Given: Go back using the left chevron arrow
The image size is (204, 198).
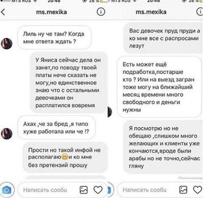Looking at the screenshot, I should (3, 12).
